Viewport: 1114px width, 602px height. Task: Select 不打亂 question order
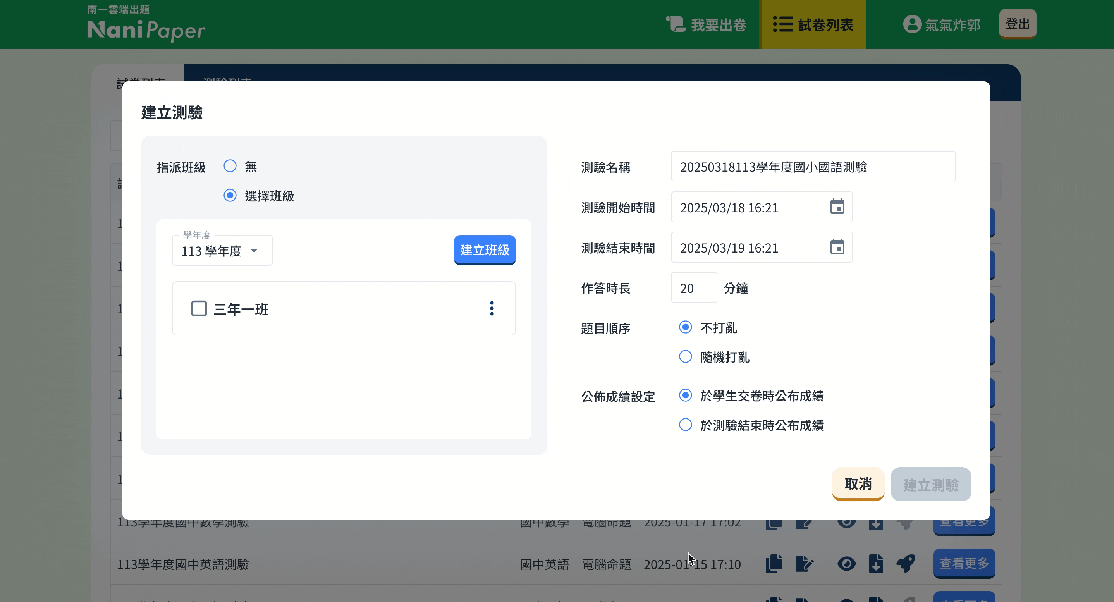tap(686, 327)
